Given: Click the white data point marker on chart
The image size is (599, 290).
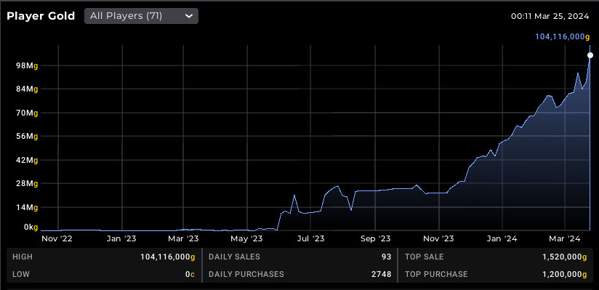Looking at the screenshot, I should coord(590,56).
